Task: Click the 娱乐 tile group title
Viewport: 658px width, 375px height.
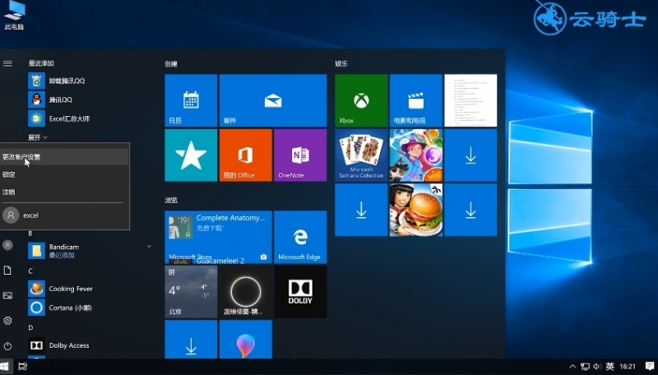Action: pyautogui.click(x=341, y=64)
